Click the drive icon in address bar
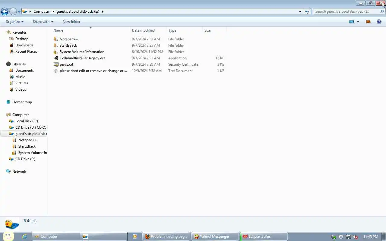The width and height of the screenshot is (386, 241). coord(25,11)
